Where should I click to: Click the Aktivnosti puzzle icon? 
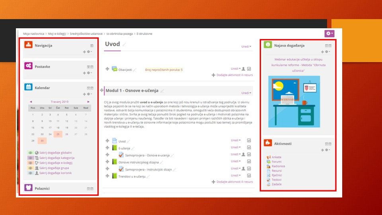coord(268,143)
